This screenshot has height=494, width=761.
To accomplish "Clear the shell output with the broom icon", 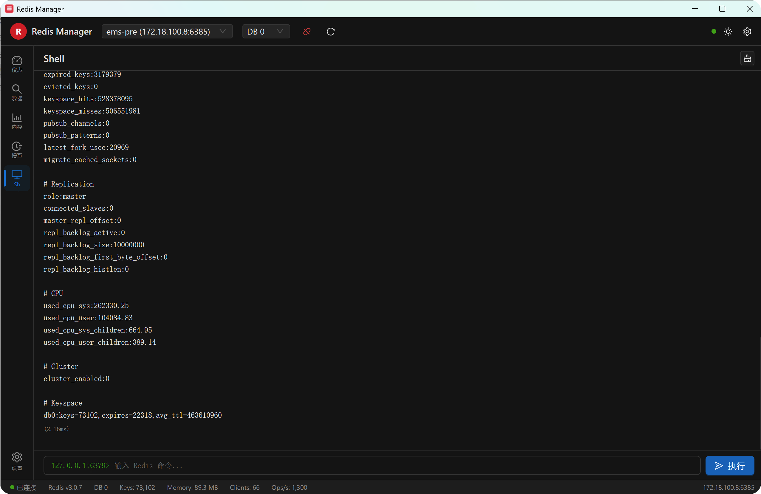I will [747, 58].
